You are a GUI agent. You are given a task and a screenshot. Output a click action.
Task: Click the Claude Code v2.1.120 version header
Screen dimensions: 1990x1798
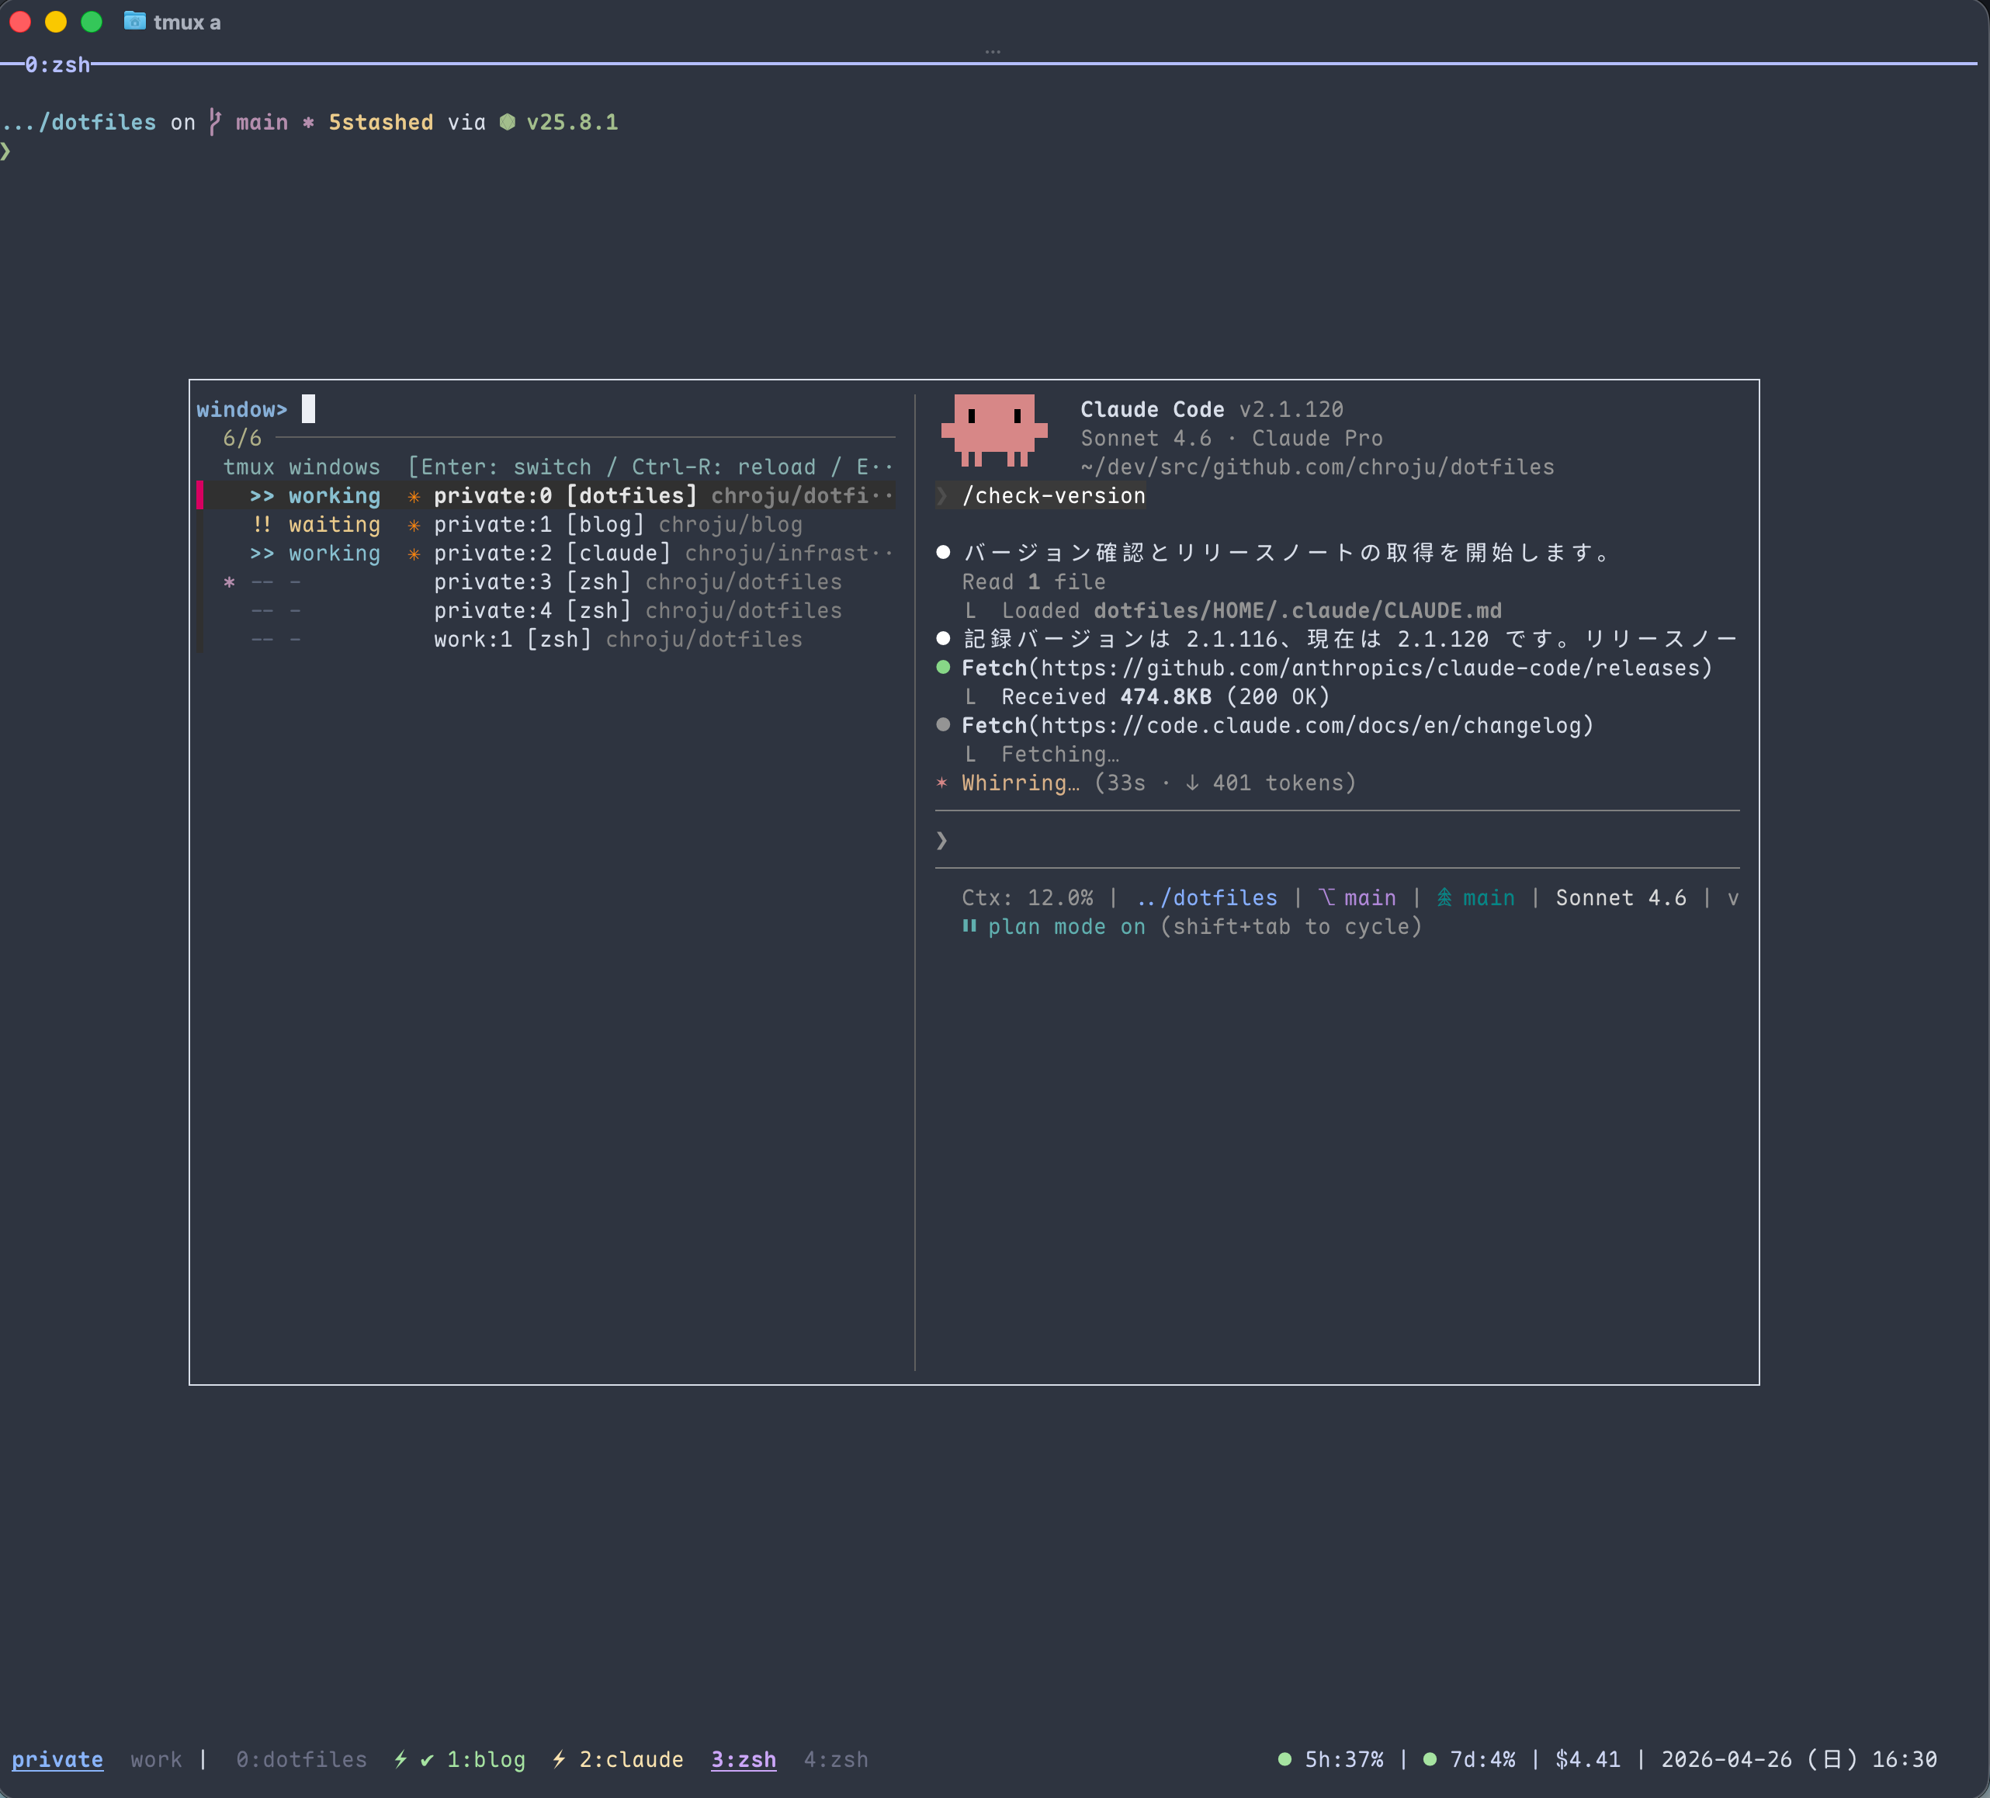point(1212,410)
